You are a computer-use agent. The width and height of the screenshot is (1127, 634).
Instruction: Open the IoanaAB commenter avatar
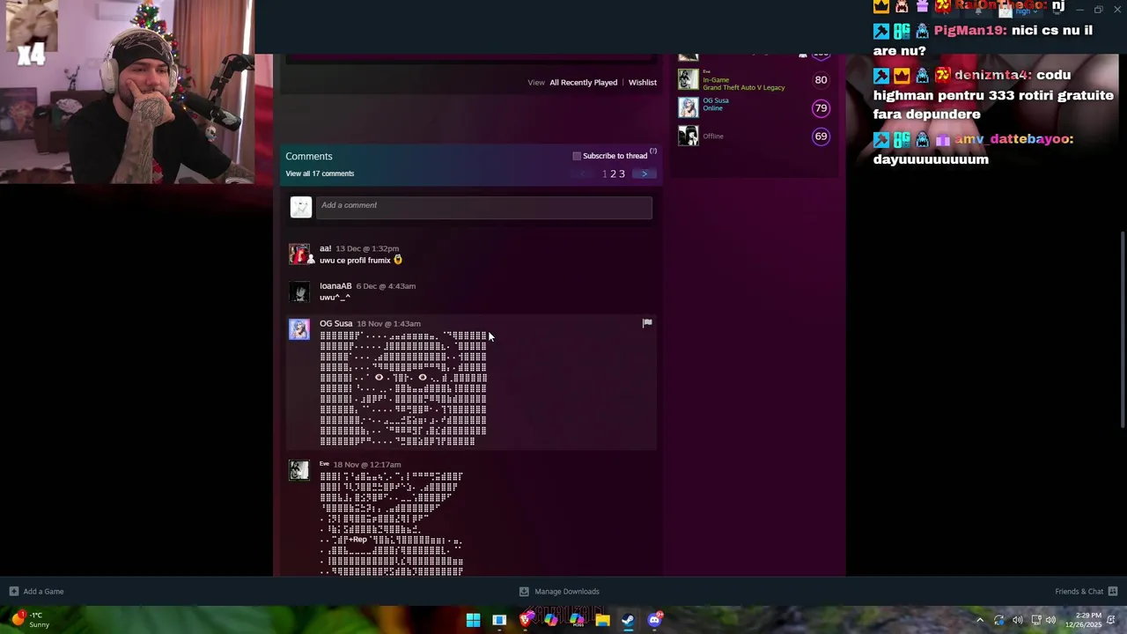[299, 291]
